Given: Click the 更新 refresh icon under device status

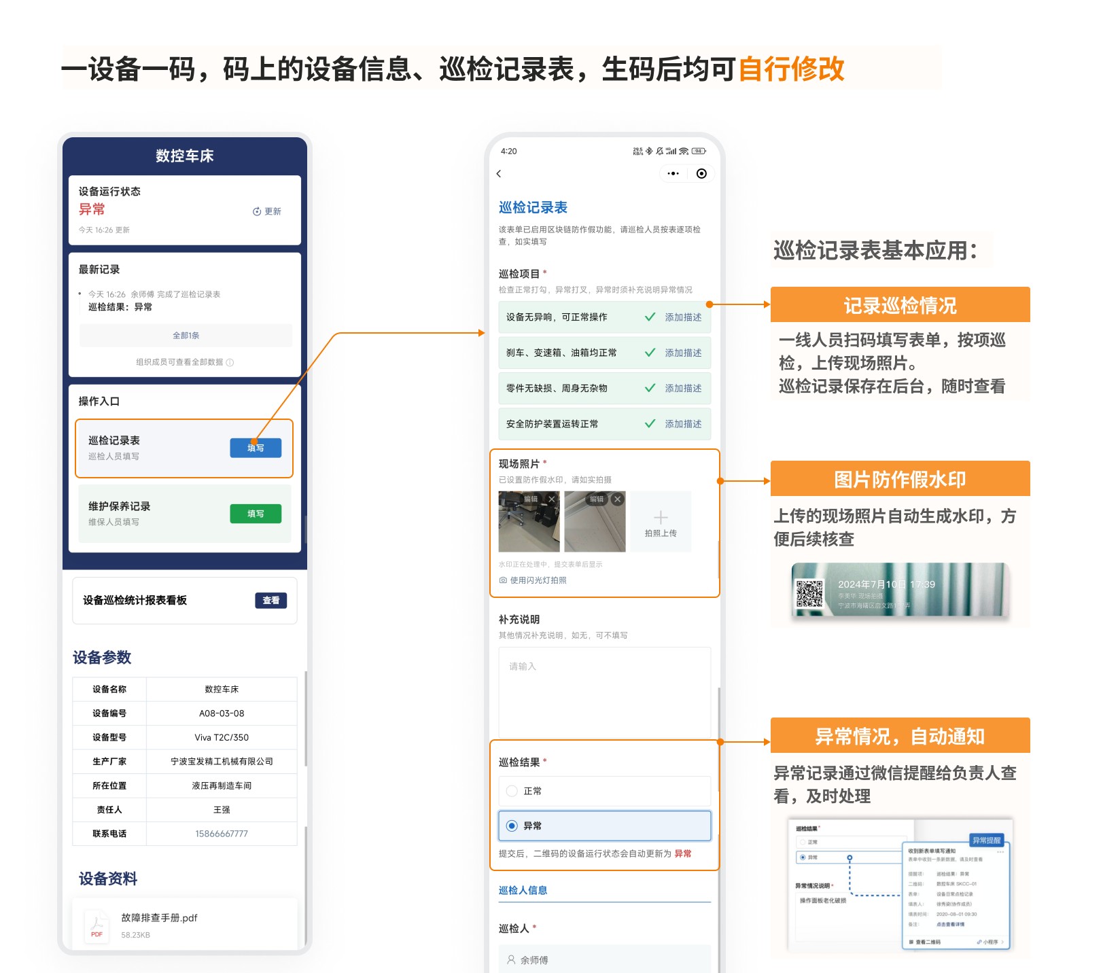Looking at the screenshot, I should point(257,211).
